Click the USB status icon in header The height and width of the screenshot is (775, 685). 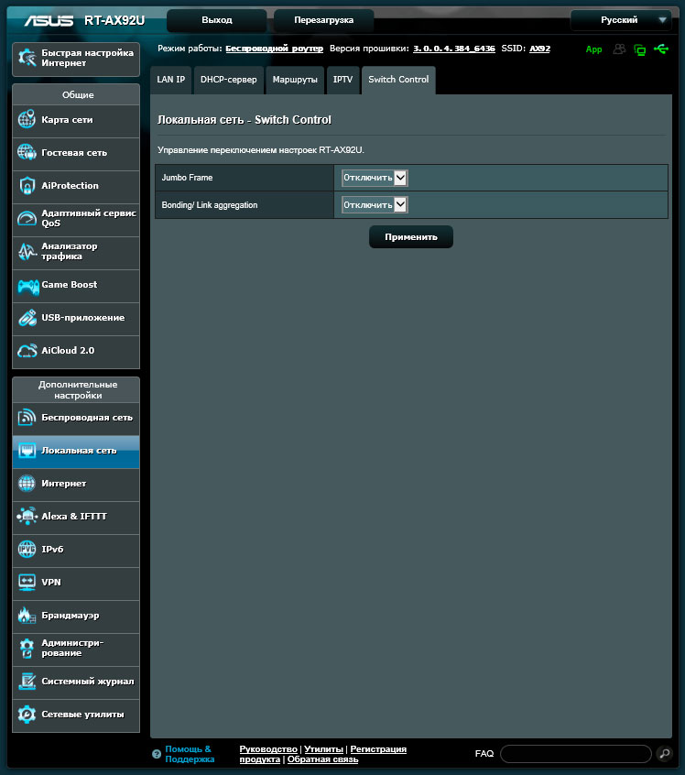pyautogui.click(x=661, y=49)
